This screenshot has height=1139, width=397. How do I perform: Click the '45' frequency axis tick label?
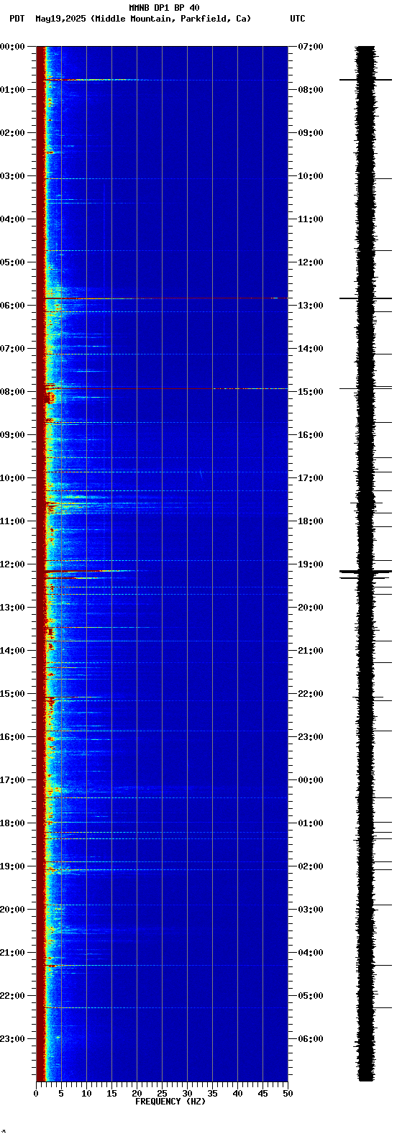click(x=263, y=1094)
